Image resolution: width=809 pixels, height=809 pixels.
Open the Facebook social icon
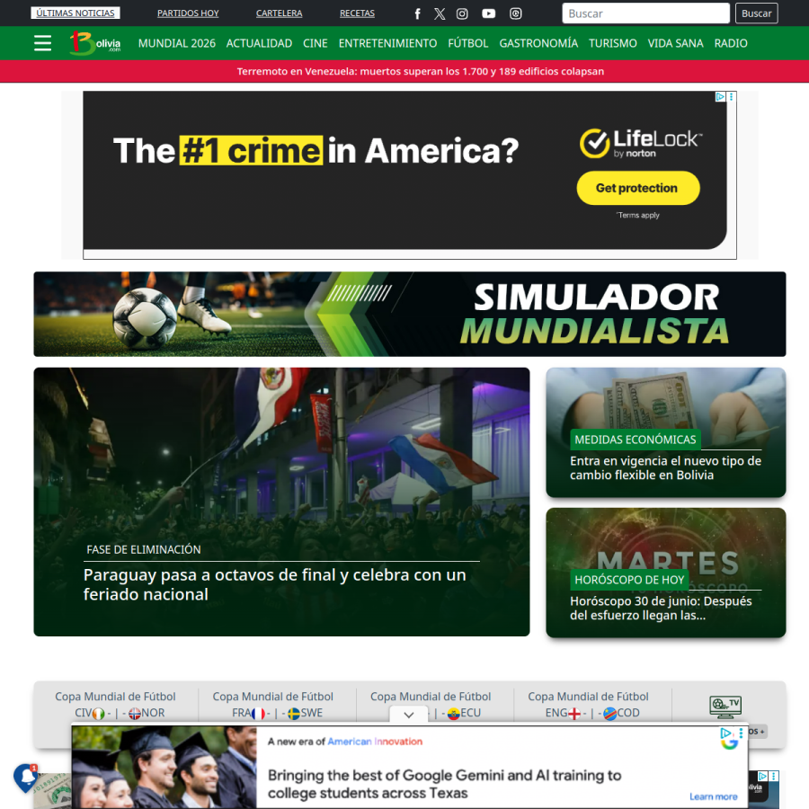click(417, 13)
